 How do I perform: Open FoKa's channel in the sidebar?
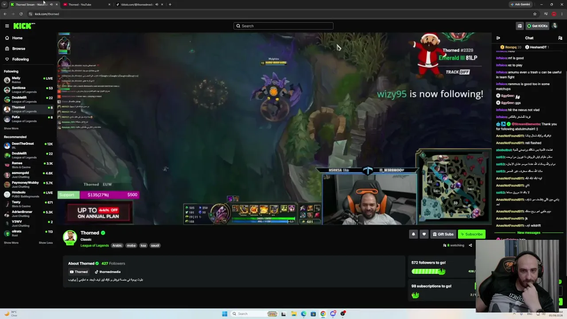(x=28, y=119)
